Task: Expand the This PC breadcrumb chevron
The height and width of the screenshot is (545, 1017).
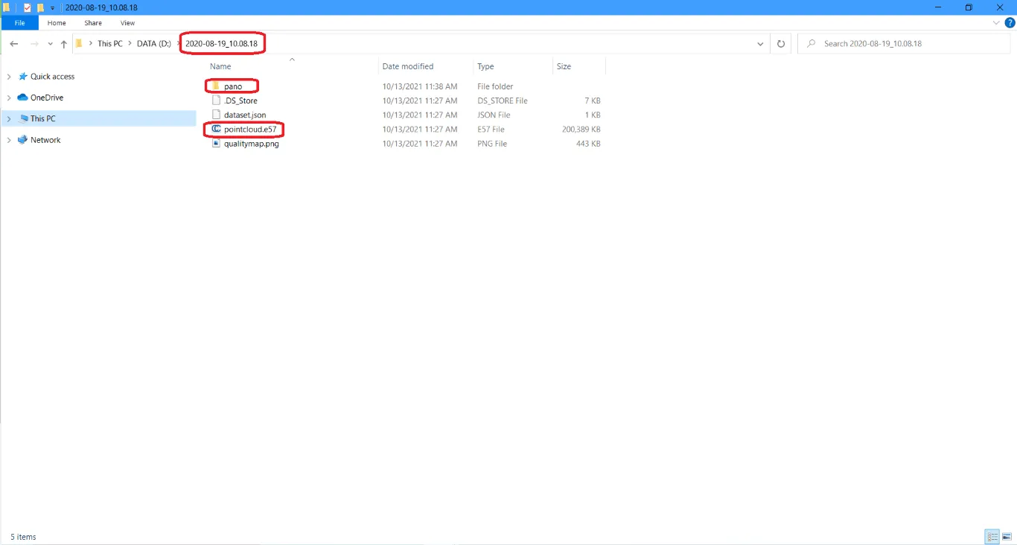Action: pos(130,44)
